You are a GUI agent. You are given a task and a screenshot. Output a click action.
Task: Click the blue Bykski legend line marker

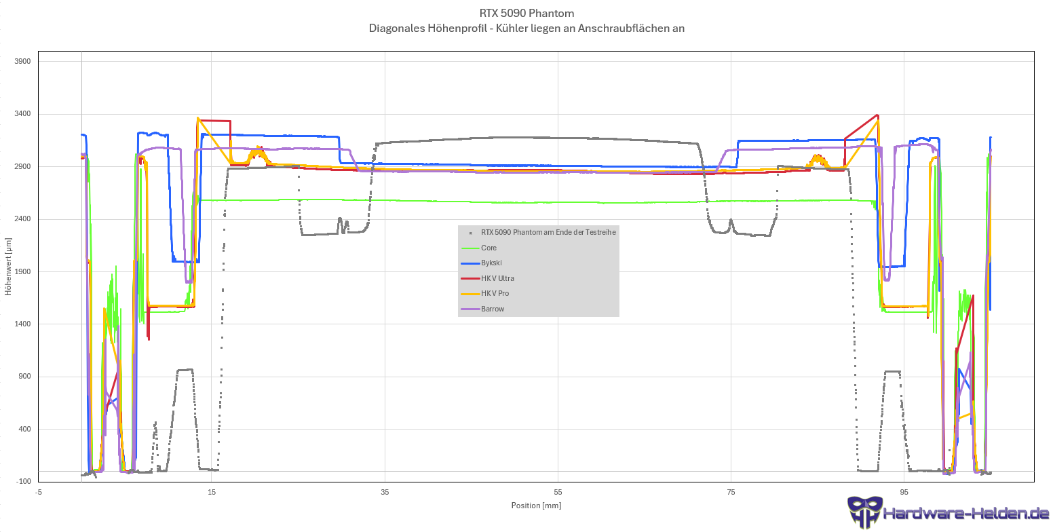click(470, 263)
